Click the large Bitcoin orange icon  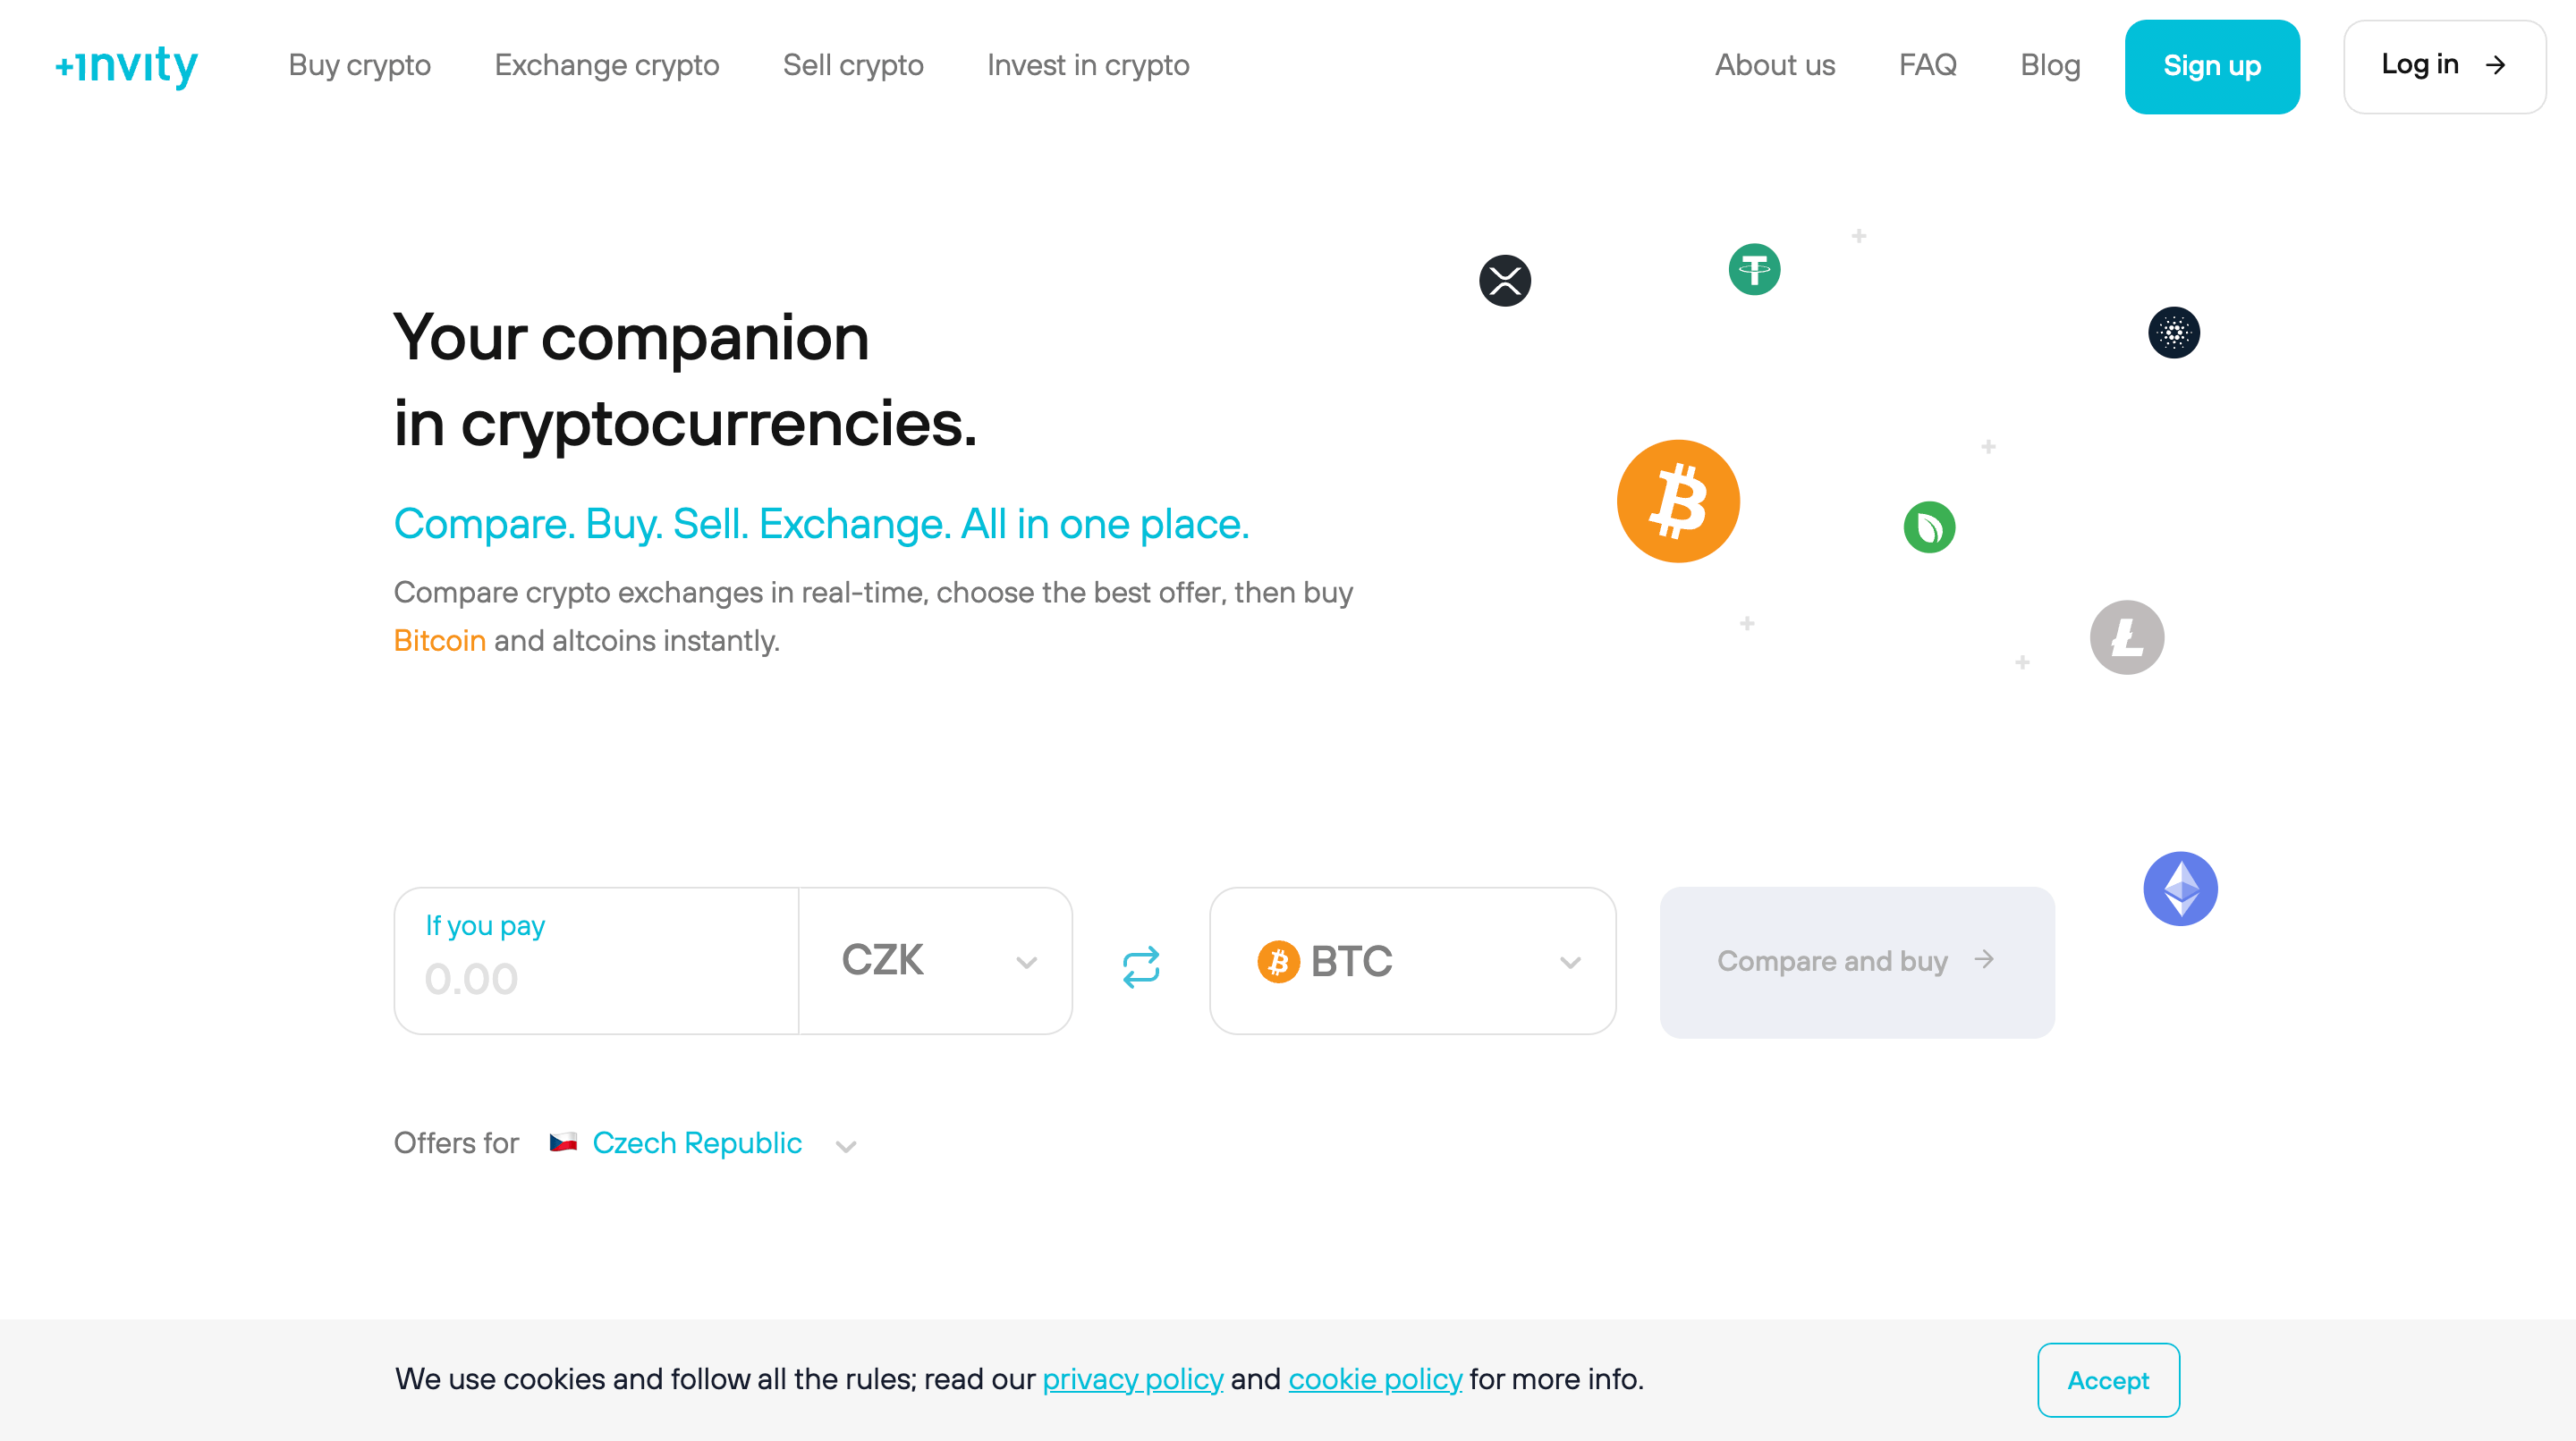pos(1677,501)
